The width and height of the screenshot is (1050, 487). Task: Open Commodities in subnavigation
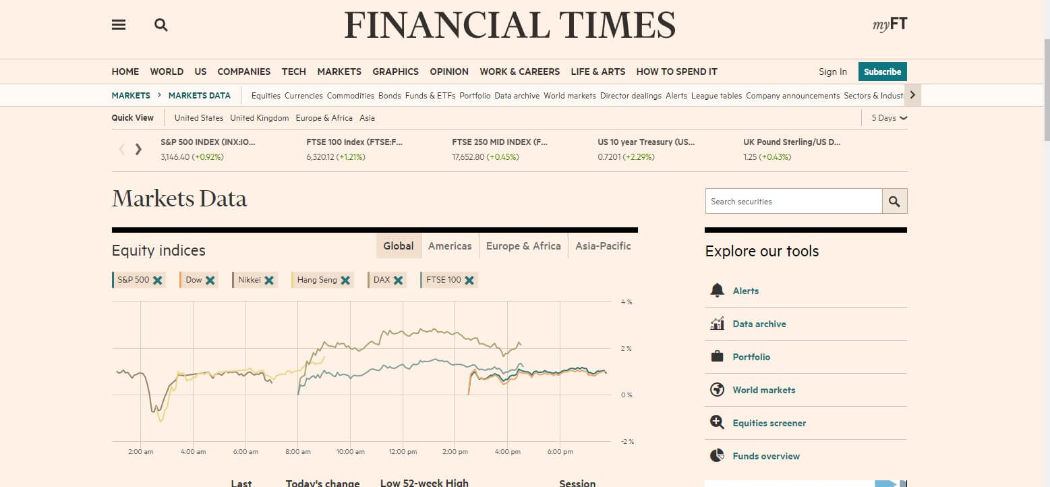351,96
